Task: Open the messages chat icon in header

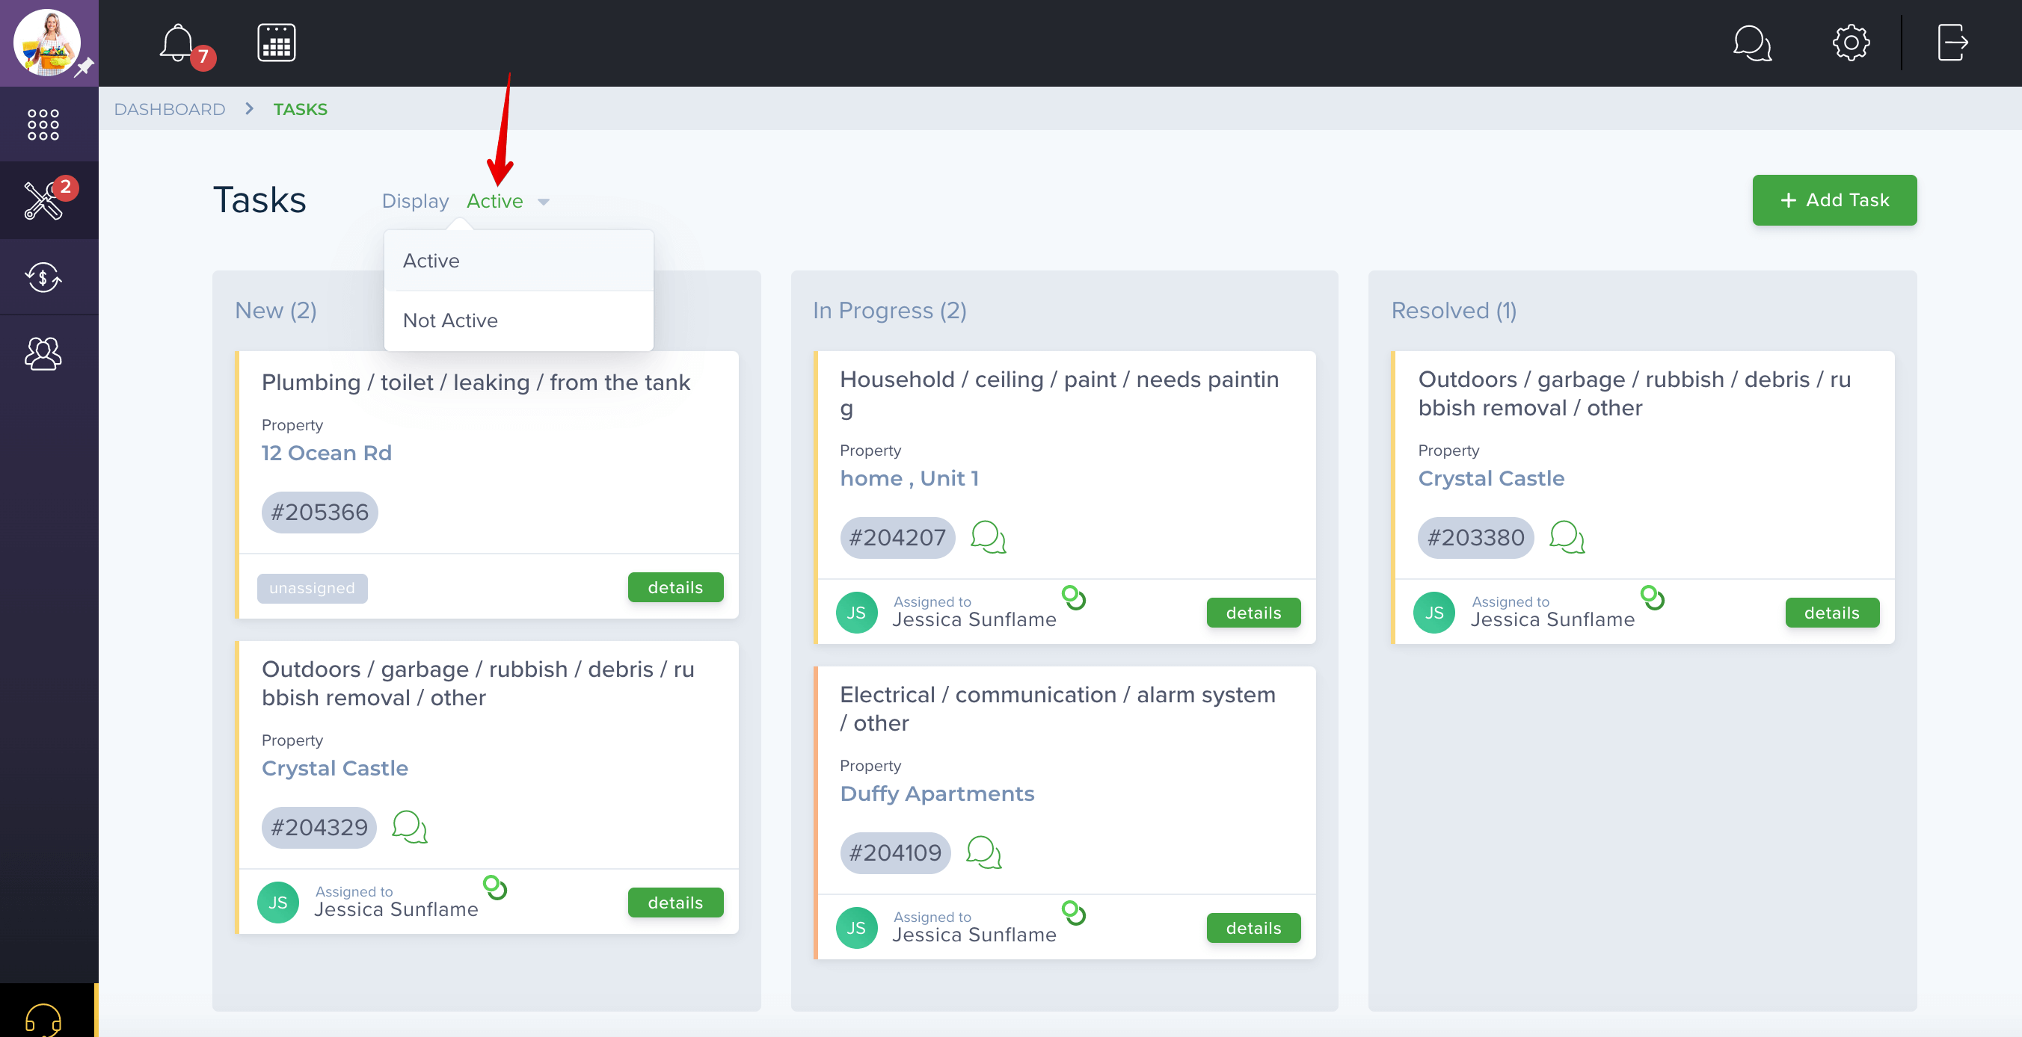Action: 1752,43
